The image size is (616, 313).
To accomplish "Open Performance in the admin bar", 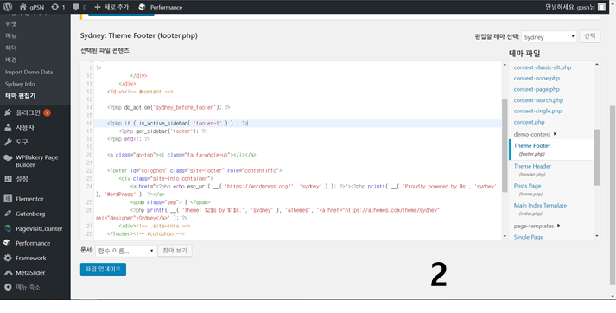I will (x=161, y=7).
